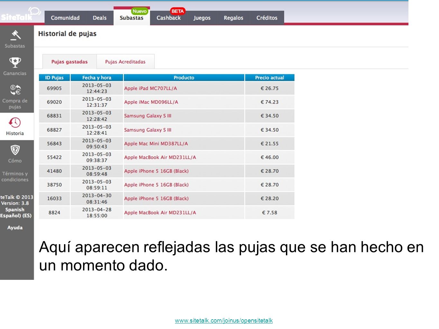
Task: Open Términos y condiciones in sidebar
Action: [x=15, y=176]
